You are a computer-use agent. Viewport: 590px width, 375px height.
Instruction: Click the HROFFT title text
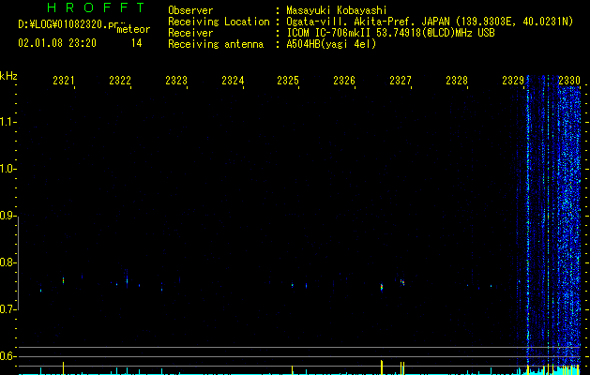tap(96, 7)
